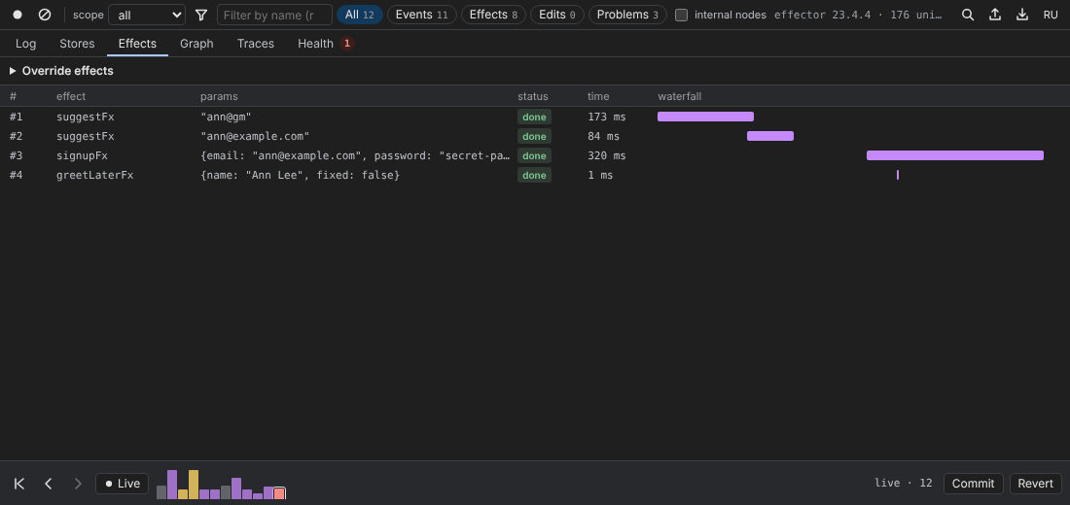Jump to first step in timeline
This screenshot has width=1070, height=505.
(19, 484)
